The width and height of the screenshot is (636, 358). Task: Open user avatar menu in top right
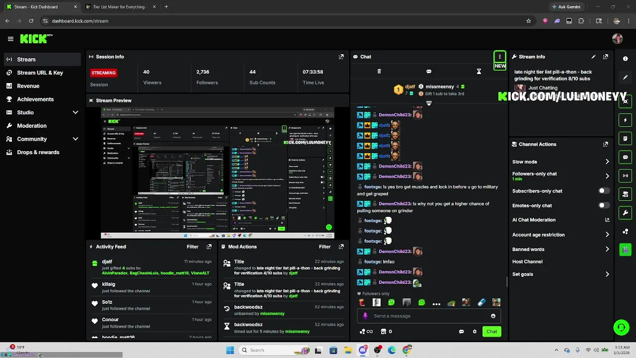[618, 39]
